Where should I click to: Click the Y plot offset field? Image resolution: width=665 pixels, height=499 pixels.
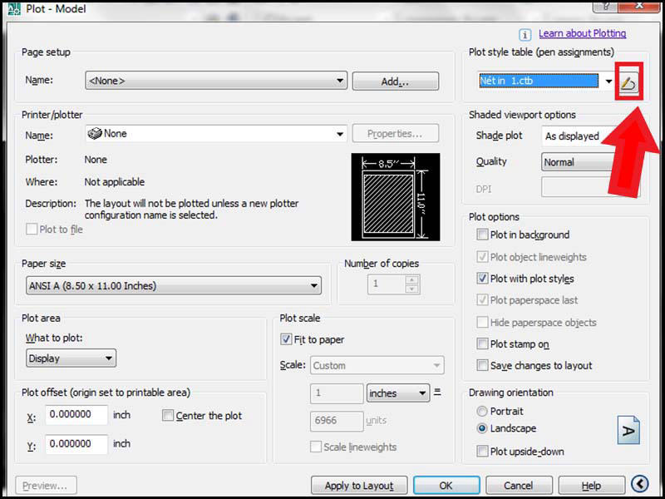coord(76,444)
